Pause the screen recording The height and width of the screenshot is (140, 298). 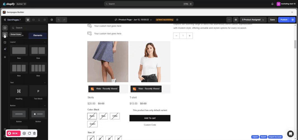tap(24, 134)
